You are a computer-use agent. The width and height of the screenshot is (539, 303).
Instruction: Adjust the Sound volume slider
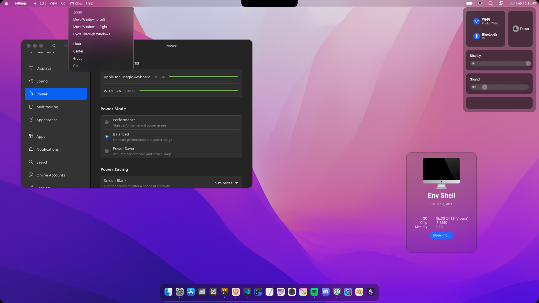485,87
